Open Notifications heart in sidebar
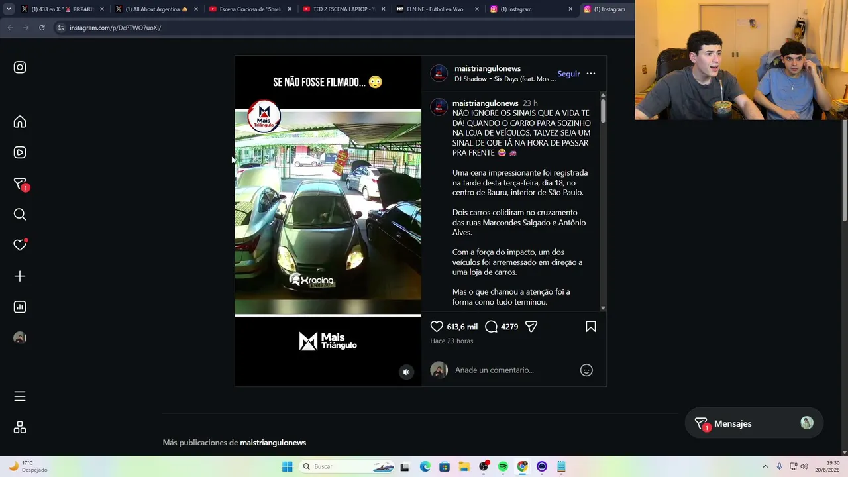The height and width of the screenshot is (477, 848). [x=20, y=245]
